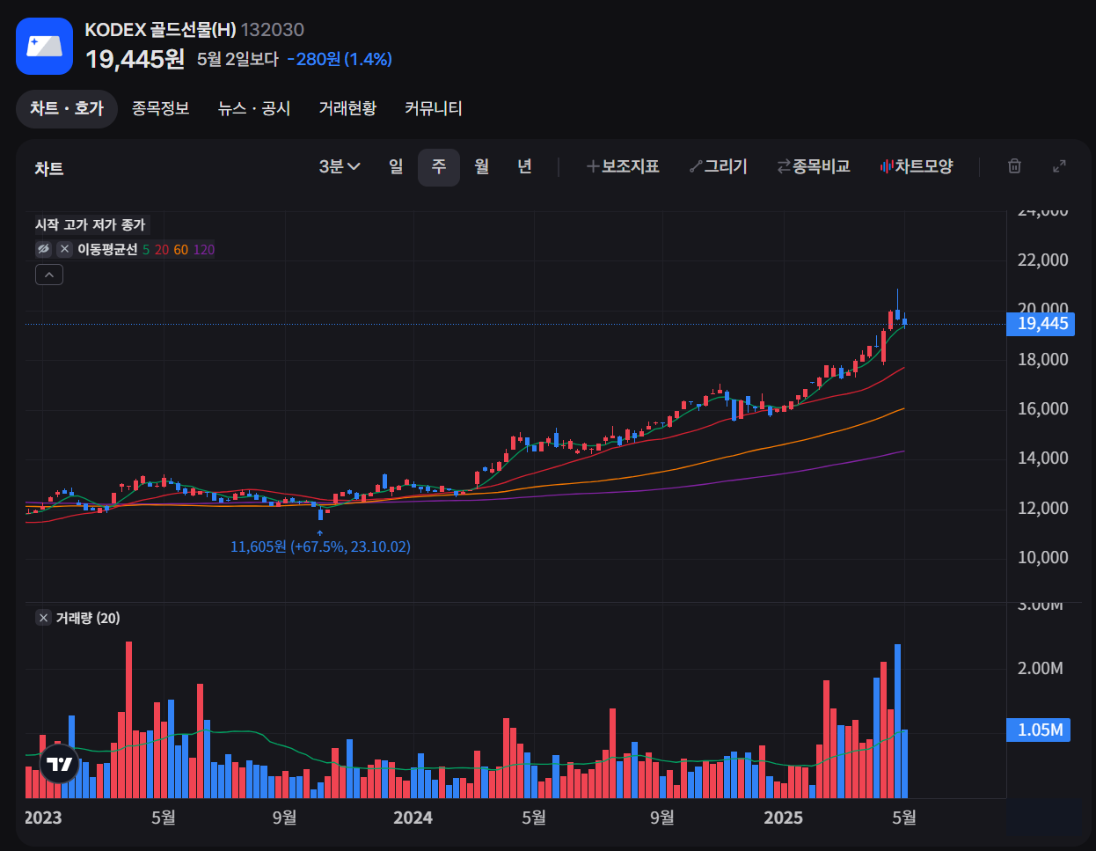Viewport: 1096px width, 851px height.
Task: Change chart style with 차트모양
Action: 917,166
